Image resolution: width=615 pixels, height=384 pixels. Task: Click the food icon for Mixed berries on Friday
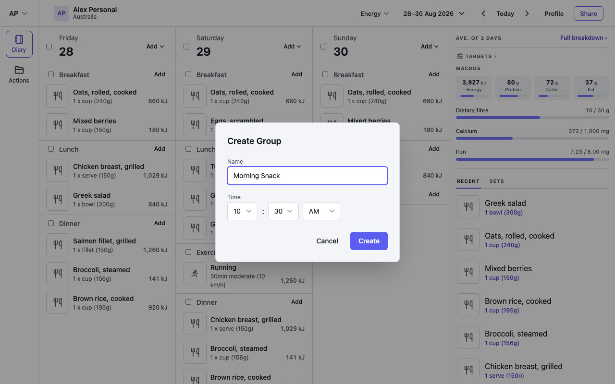(58, 125)
